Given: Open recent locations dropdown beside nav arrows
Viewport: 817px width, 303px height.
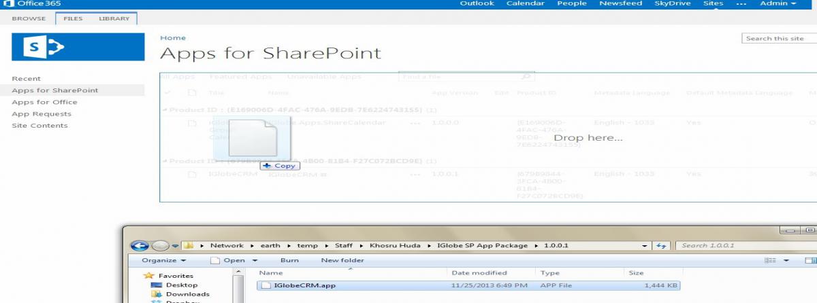Looking at the screenshot, I should 175,247.
